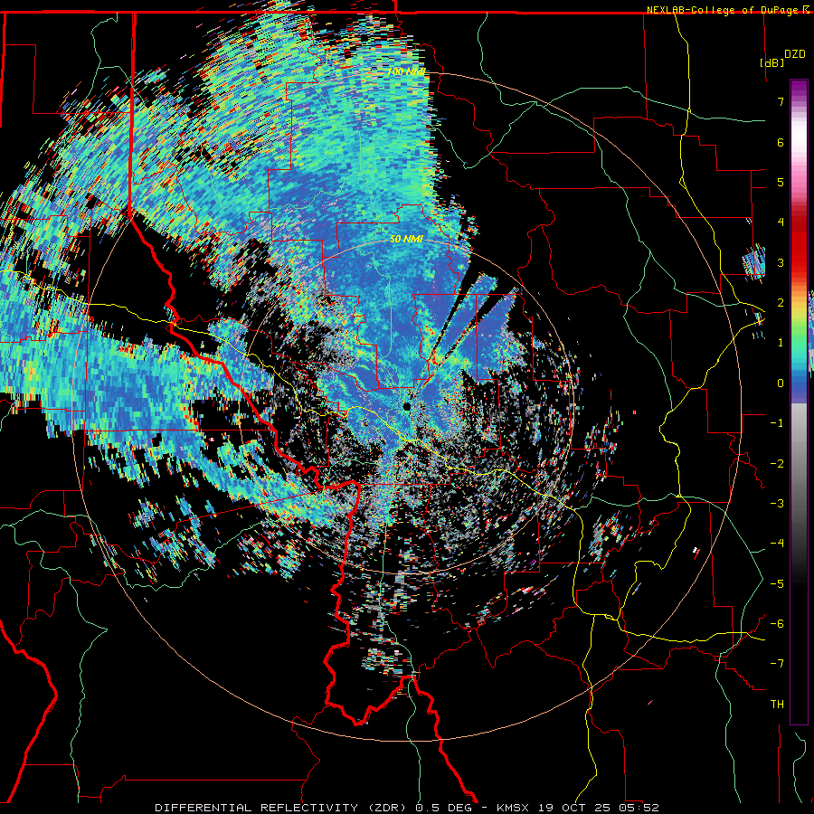This screenshot has height=814, width=814.
Task: Click the 5 dB scale value
Action: click(781, 182)
